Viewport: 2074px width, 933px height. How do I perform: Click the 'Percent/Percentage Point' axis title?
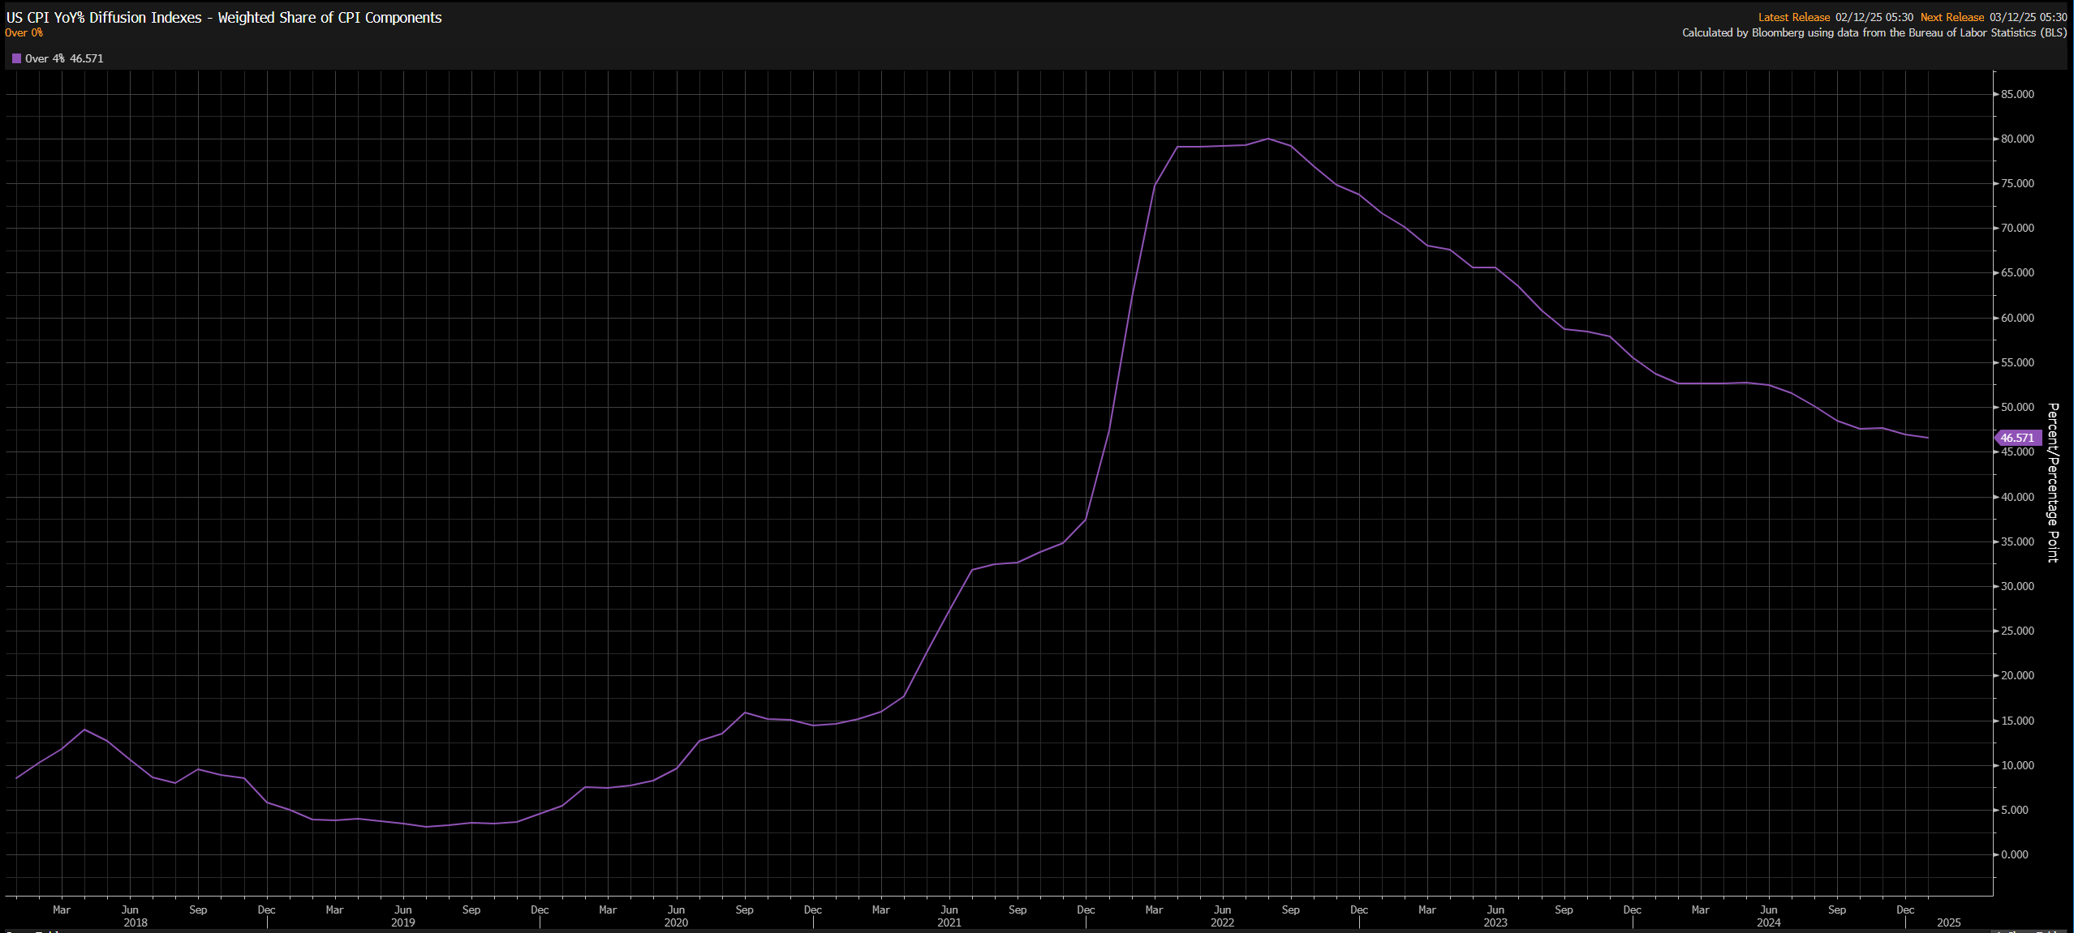point(2052,482)
